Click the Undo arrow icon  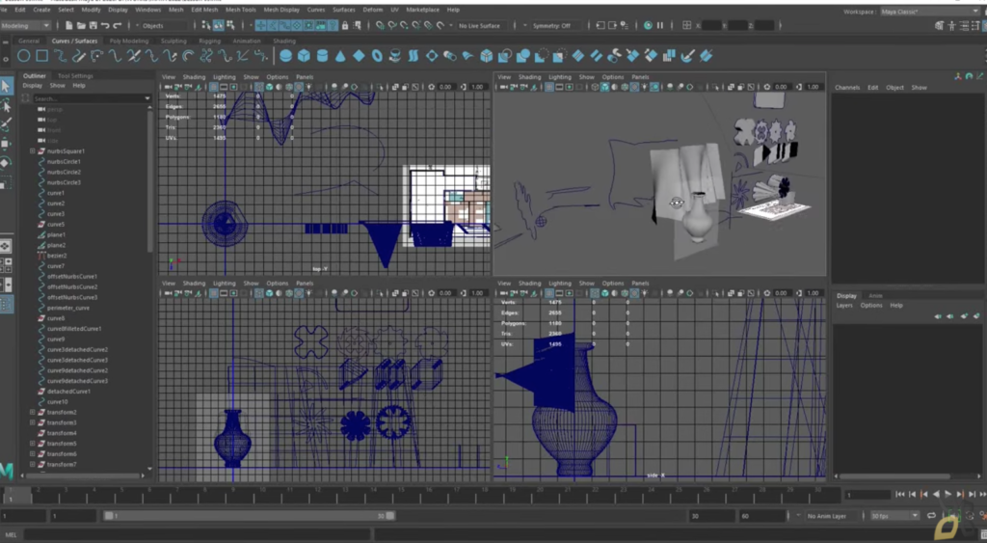click(105, 25)
